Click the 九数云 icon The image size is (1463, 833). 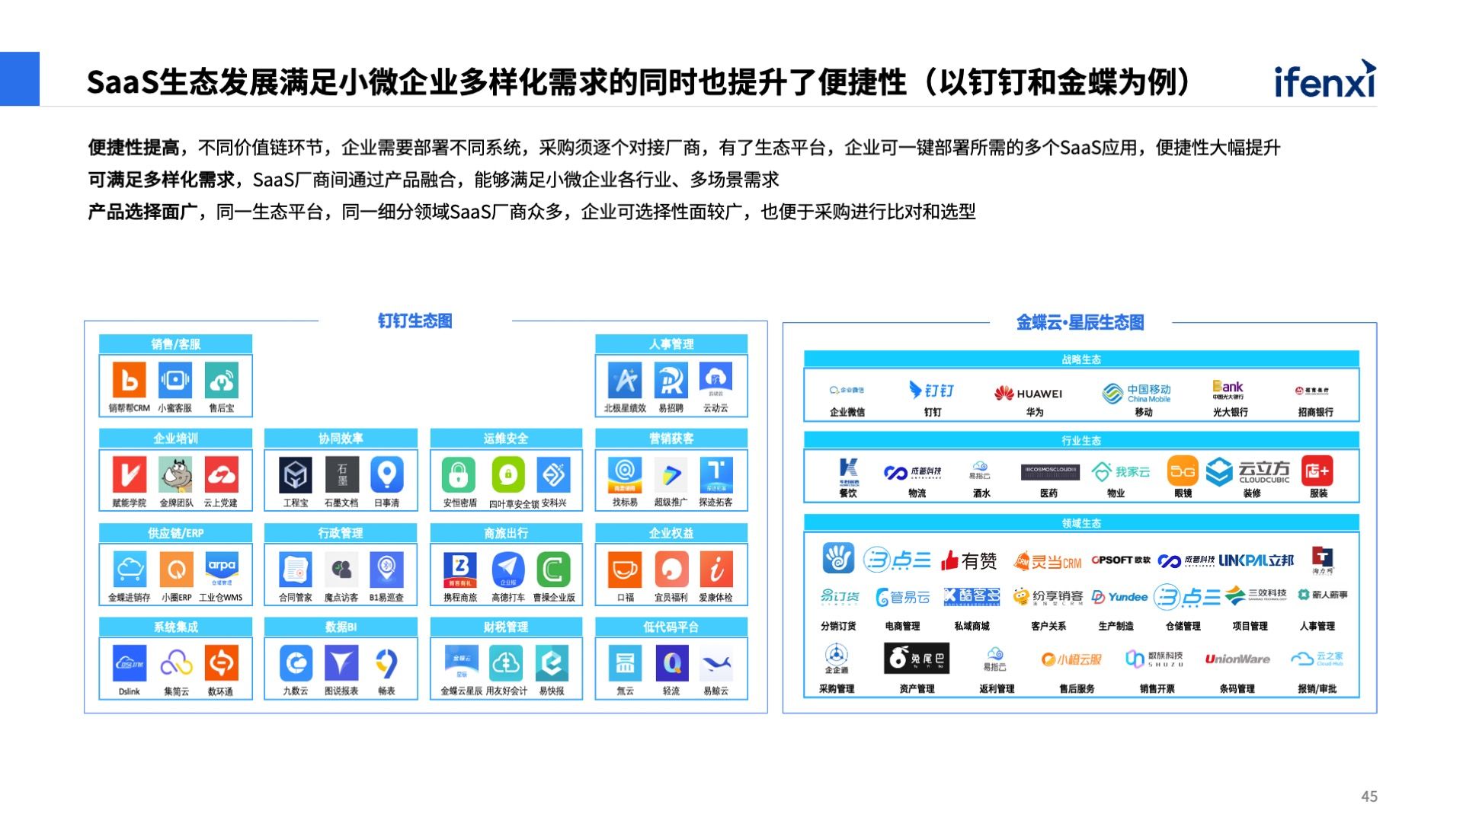coord(296,663)
